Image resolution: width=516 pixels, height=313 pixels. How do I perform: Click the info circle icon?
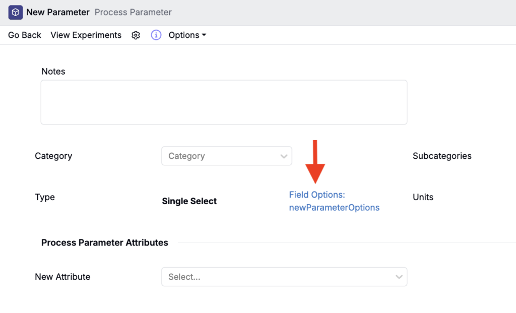tap(156, 35)
